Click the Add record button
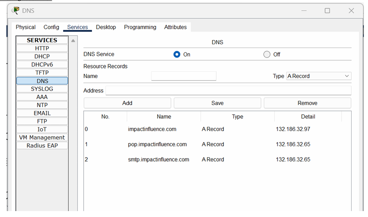This screenshot has width=368, height=217. (127, 103)
